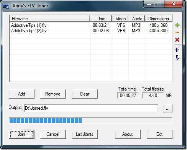Click the Exit button
Viewport: 187px width, 150px height.
pyautogui.click(x=159, y=134)
